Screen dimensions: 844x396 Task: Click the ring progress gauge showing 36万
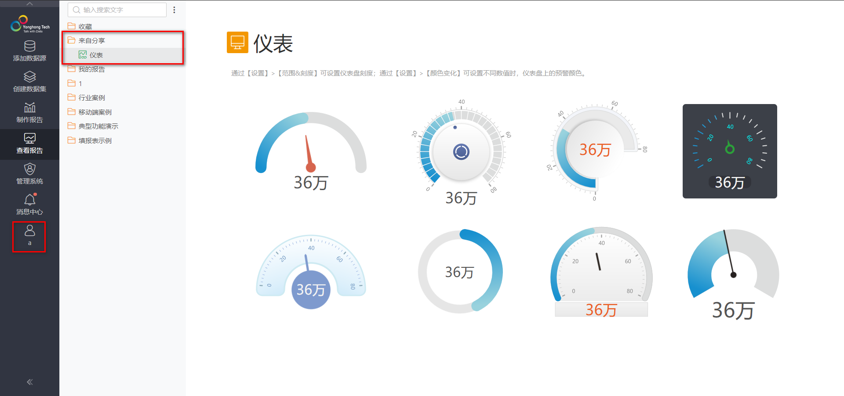pos(460,271)
